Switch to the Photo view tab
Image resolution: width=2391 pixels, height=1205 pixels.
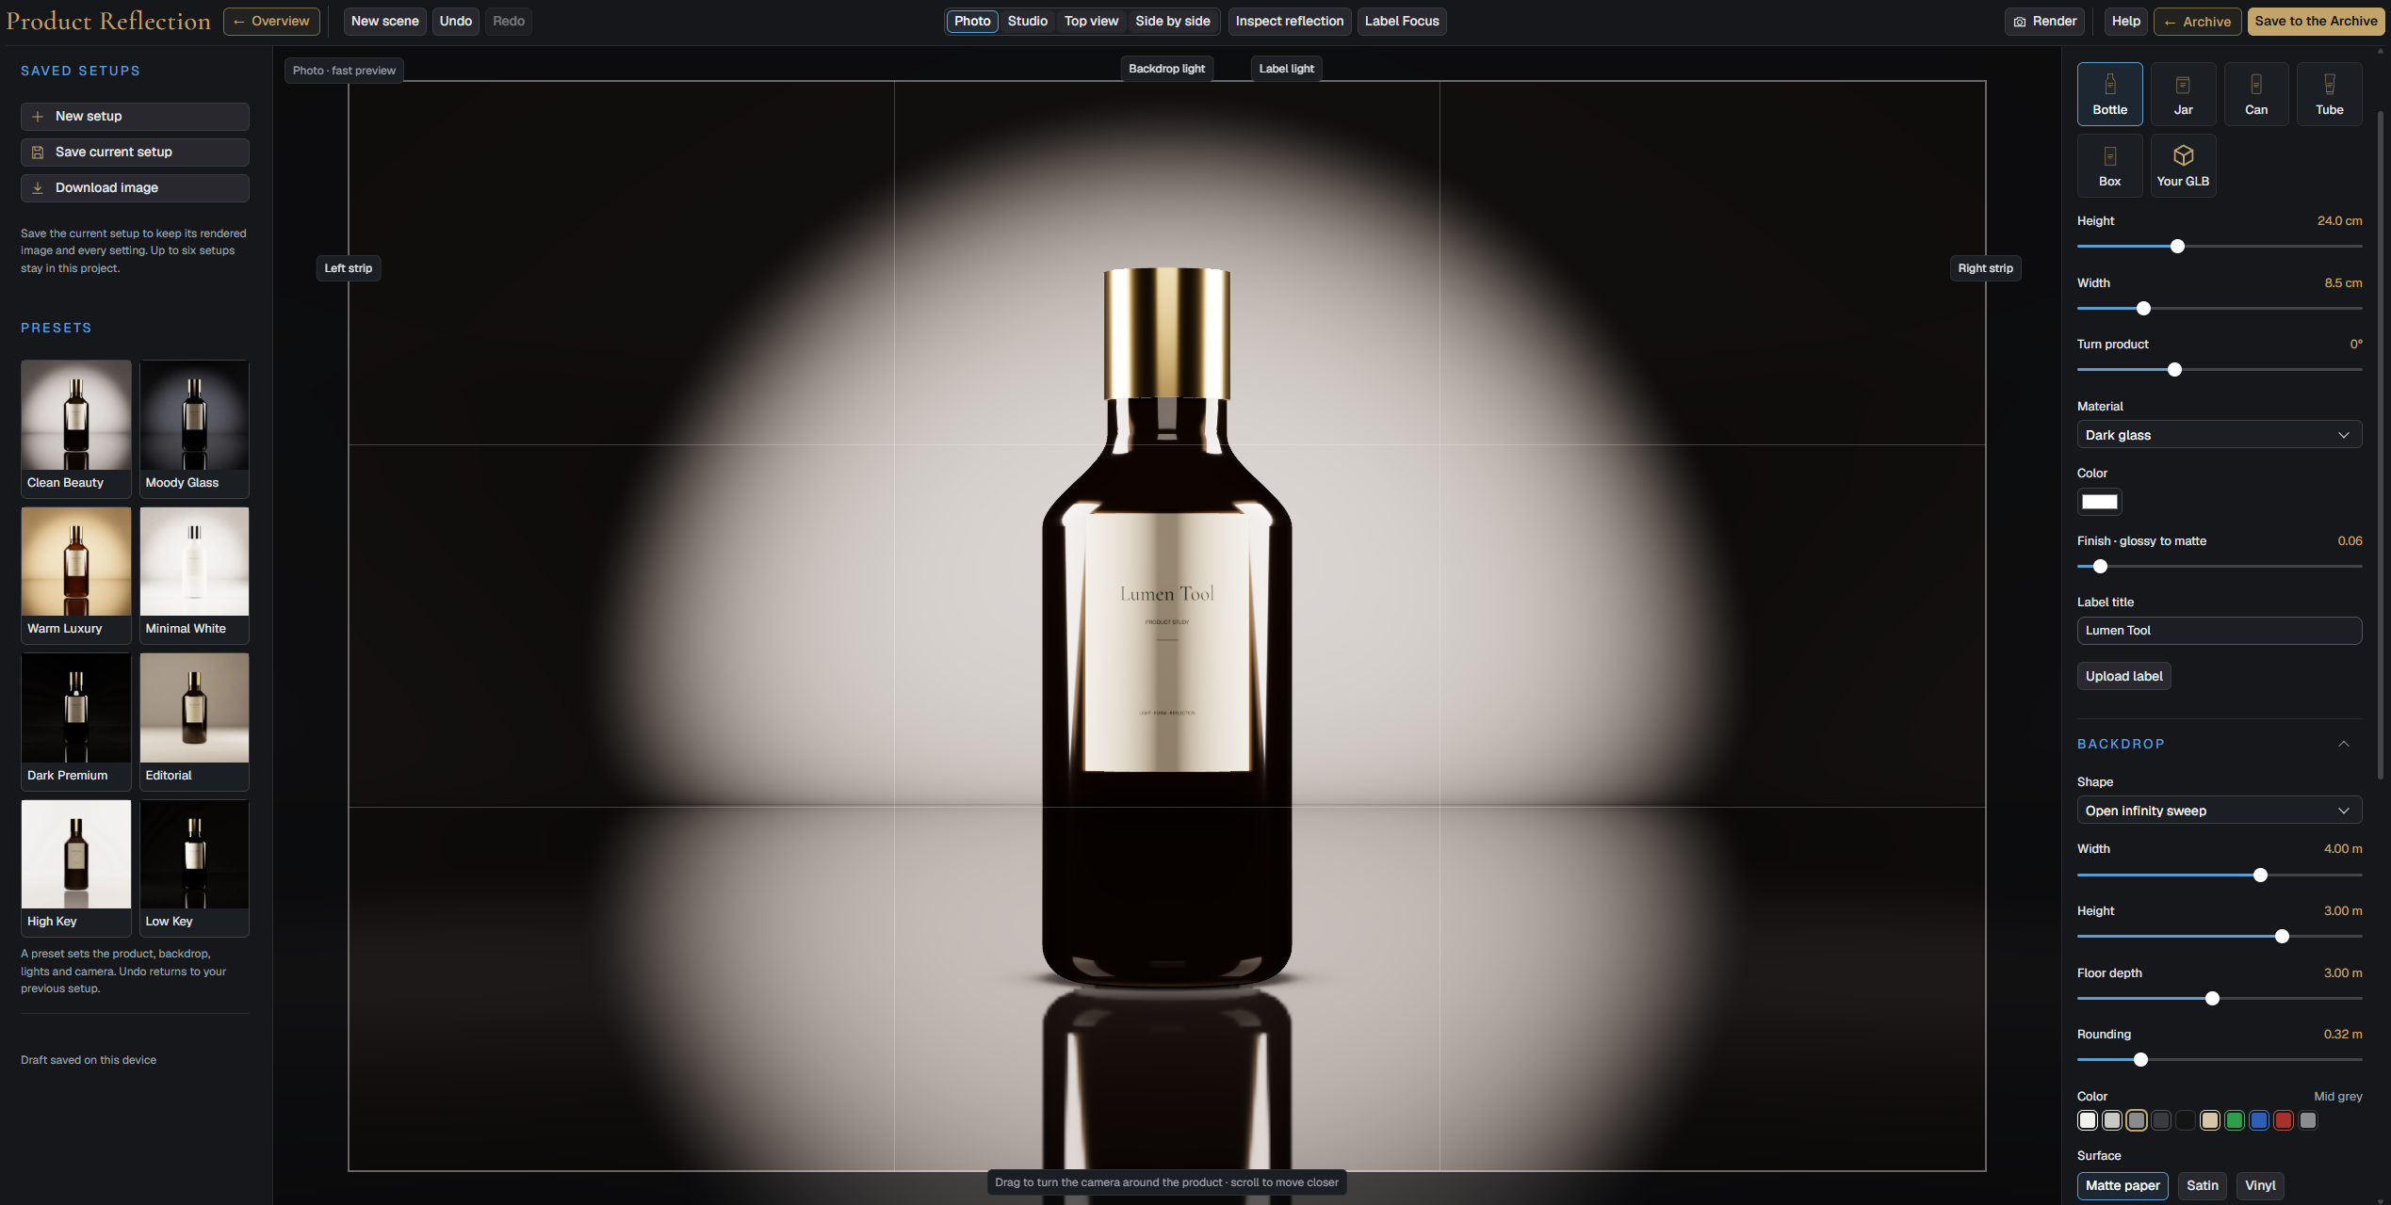click(x=972, y=22)
